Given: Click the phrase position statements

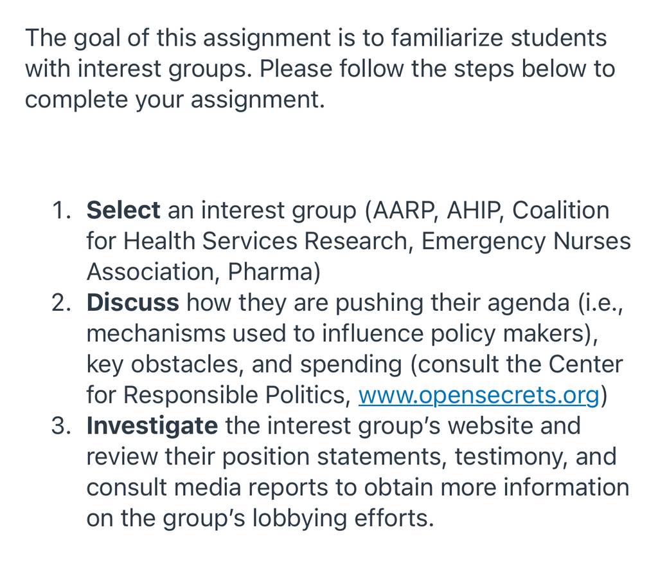Looking at the screenshot, I should coord(333,457).
